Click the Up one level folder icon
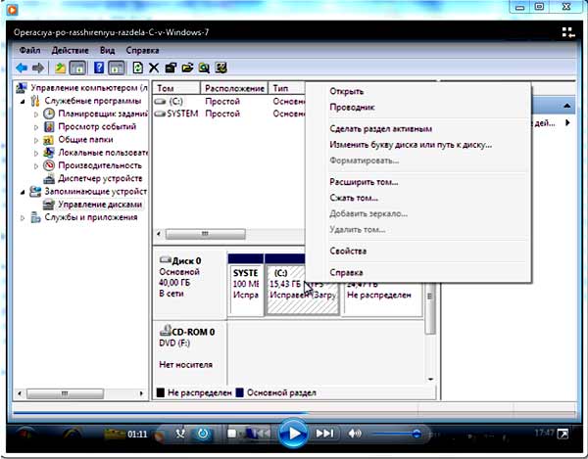 pos(60,68)
